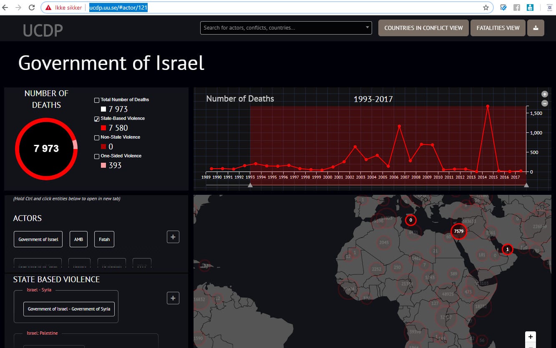Open the Fatah actor

104,239
